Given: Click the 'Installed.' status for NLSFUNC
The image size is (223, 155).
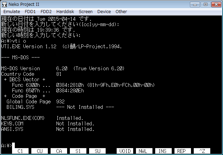Looking at the screenshot, I should [x=70, y=118].
